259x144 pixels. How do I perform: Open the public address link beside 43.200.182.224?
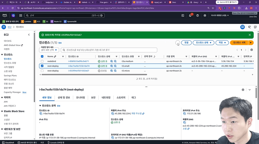point(138,114)
